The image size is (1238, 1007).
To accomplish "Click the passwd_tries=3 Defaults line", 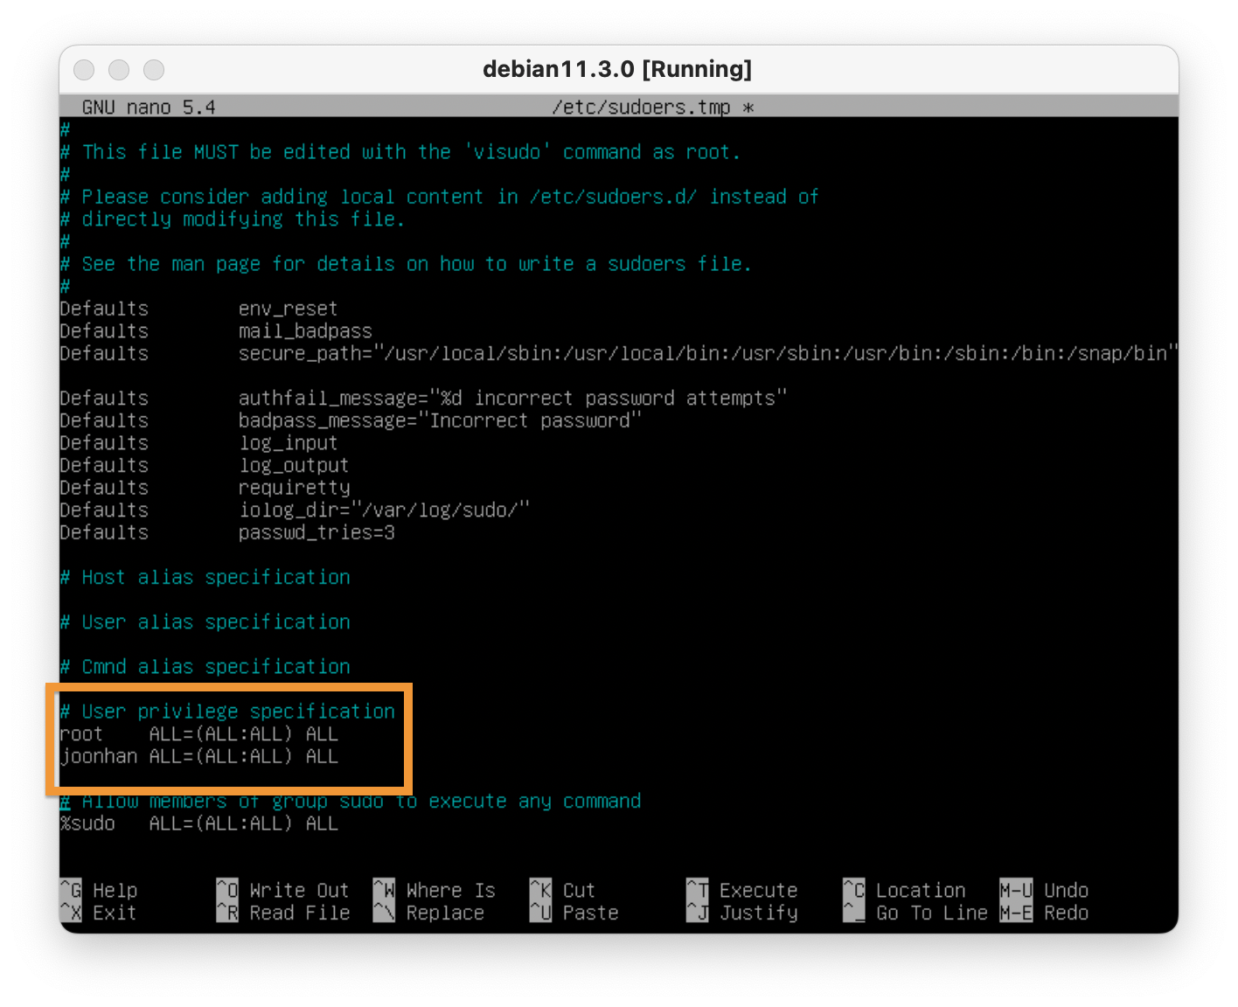I will [227, 532].
